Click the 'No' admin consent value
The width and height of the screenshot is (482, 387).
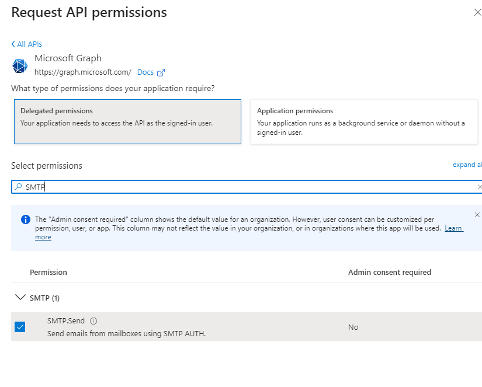click(353, 327)
